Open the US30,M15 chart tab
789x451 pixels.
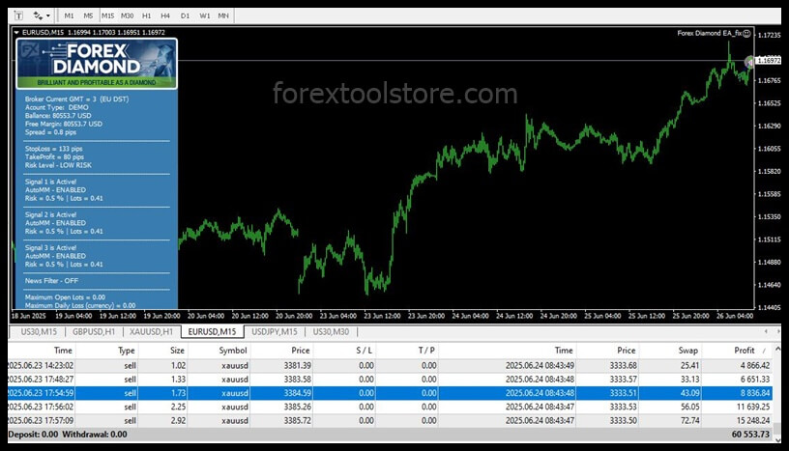click(x=39, y=332)
